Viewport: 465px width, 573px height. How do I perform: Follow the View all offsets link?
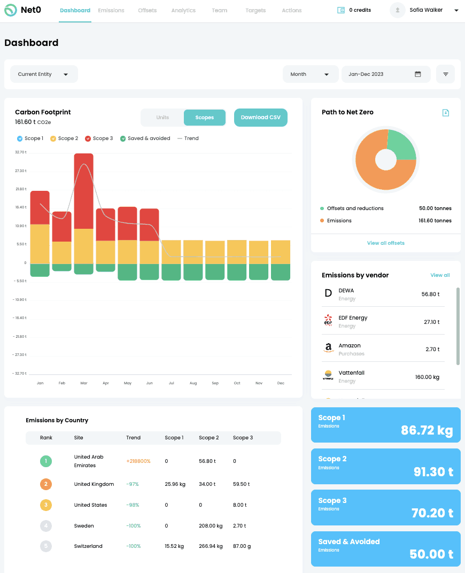point(385,243)
